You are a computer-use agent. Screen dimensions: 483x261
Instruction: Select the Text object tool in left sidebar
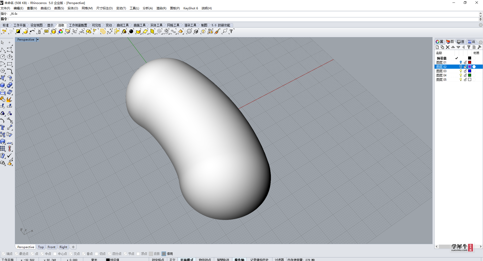[3, 128]
